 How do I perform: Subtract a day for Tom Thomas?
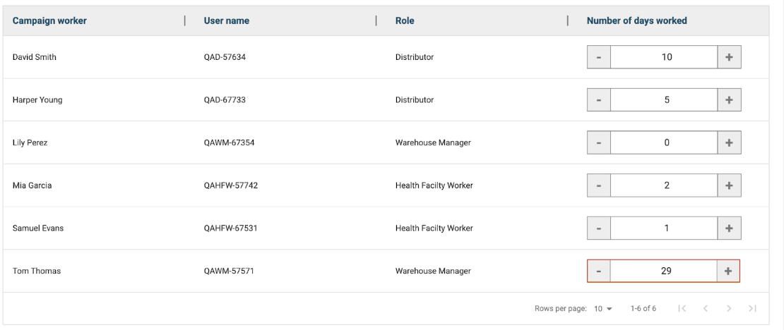click(599, 271)
